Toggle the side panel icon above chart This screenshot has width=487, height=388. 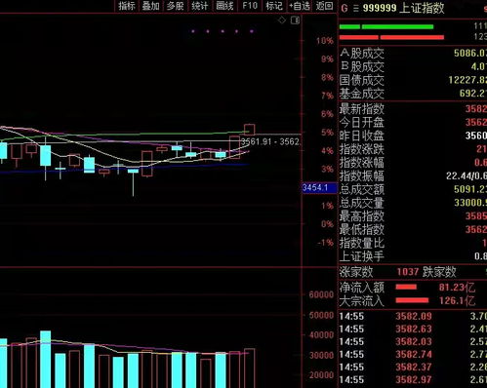pos(295,20)
